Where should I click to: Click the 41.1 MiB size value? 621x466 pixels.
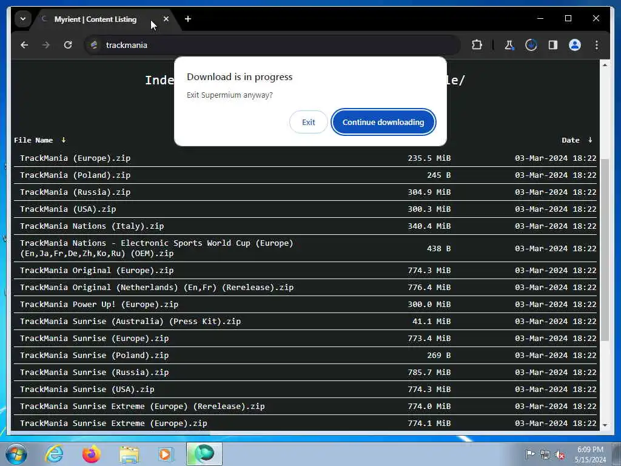(432, 322)
